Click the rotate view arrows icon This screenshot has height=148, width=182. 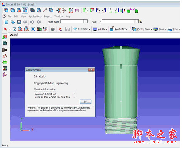pos(14,29)
